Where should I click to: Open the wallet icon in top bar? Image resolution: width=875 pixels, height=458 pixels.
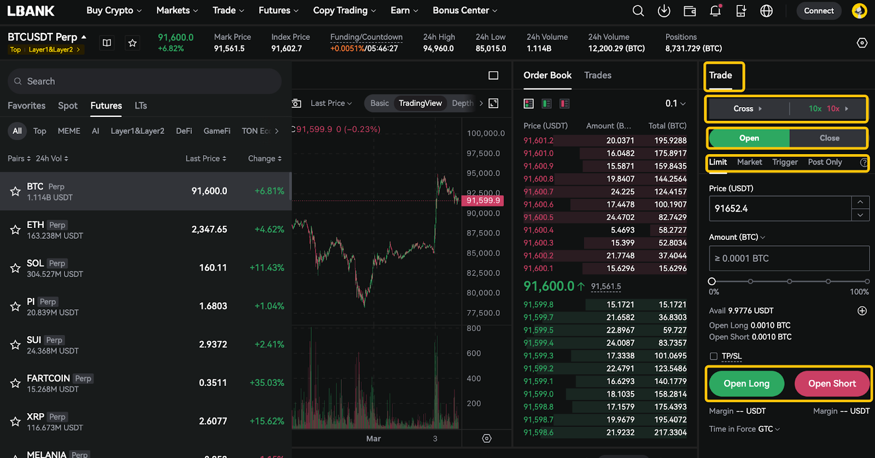point(690,11)
